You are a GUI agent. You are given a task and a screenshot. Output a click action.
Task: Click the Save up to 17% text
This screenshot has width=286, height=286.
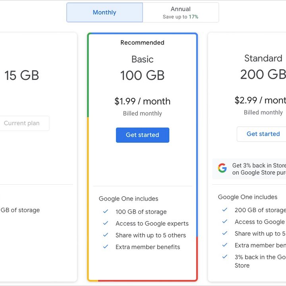click(x=181, y=17)
